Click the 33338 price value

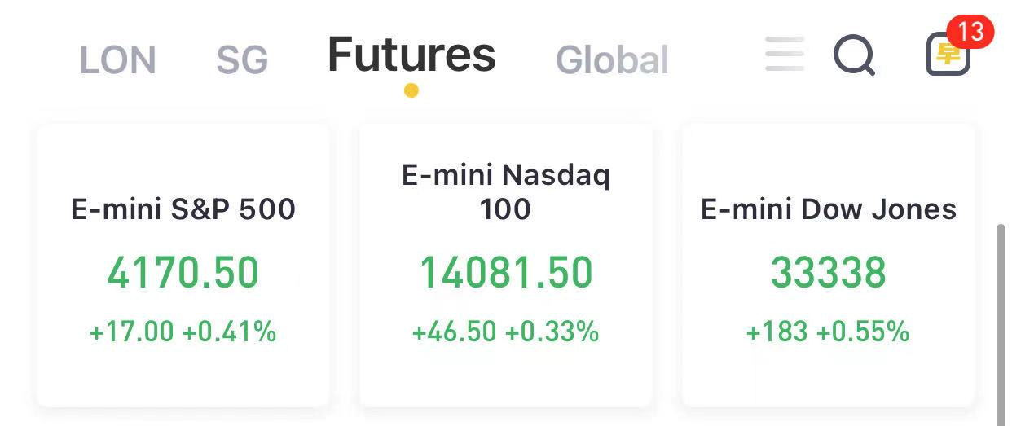(x=829, y=273)
